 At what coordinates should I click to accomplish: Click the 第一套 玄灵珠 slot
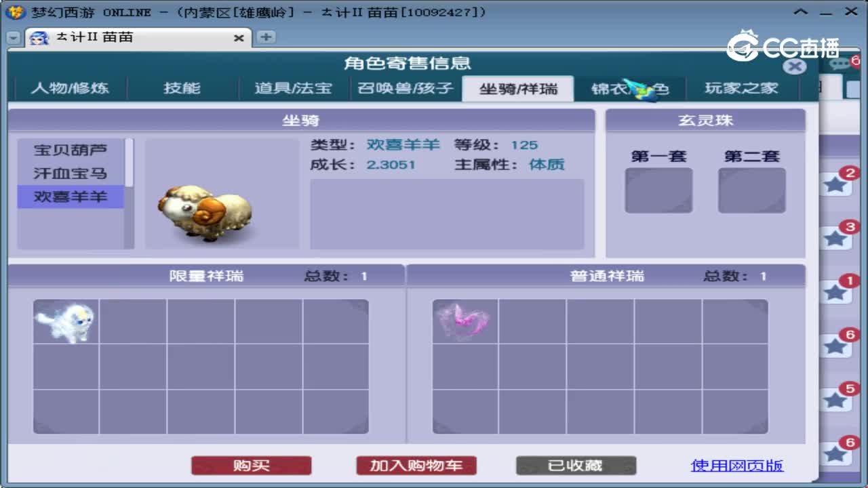tap(658, 190)
